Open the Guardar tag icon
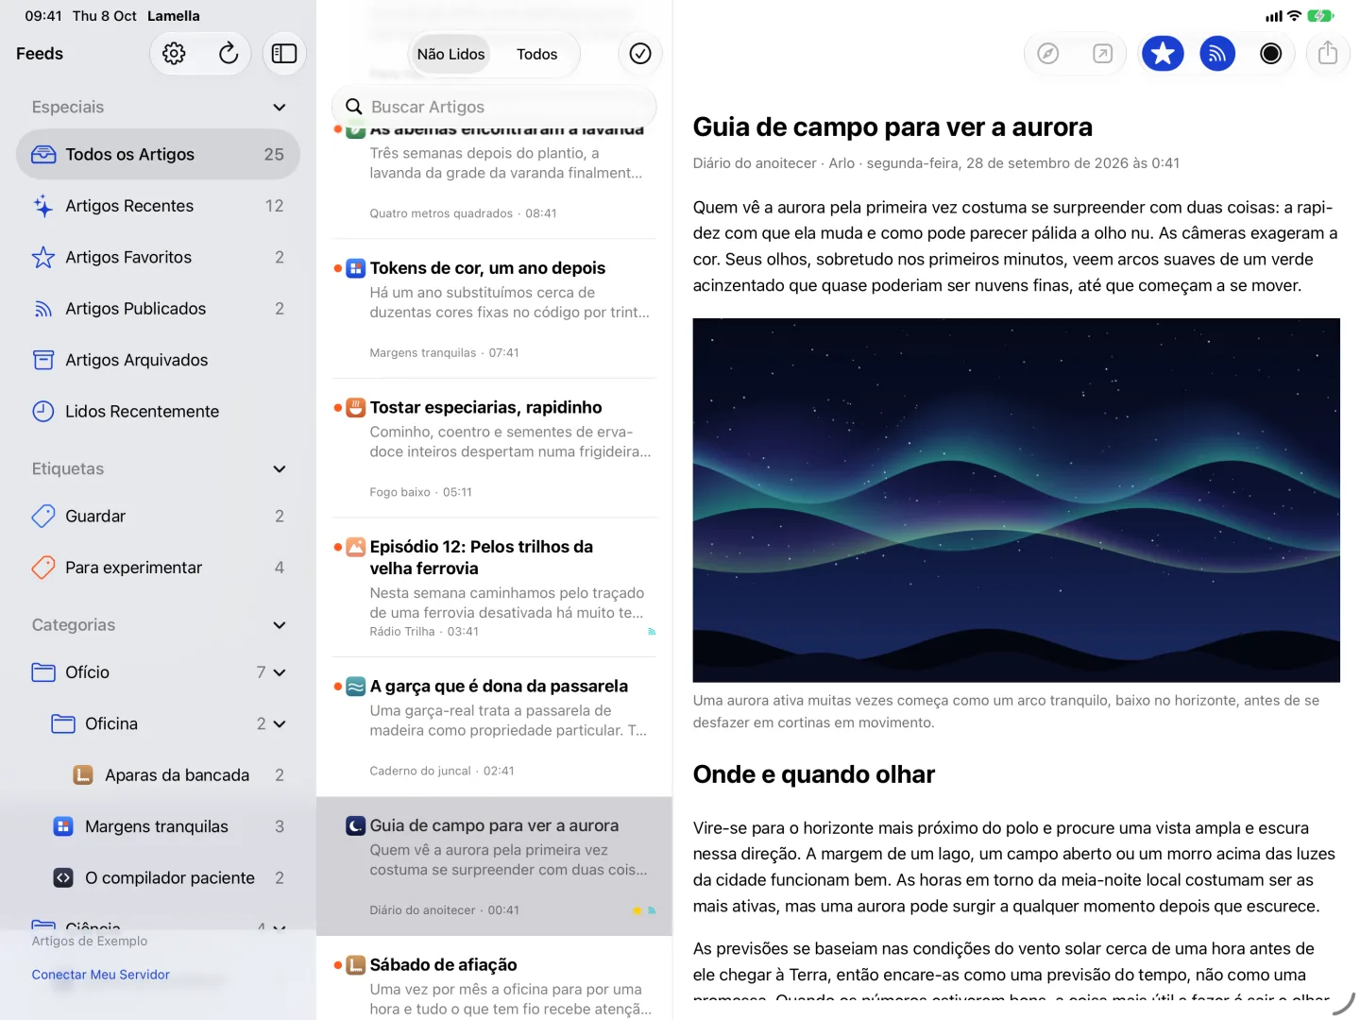The image size is (1360, 1020). 43,516
